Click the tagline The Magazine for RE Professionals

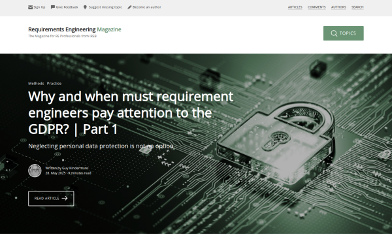click(63, 36)
